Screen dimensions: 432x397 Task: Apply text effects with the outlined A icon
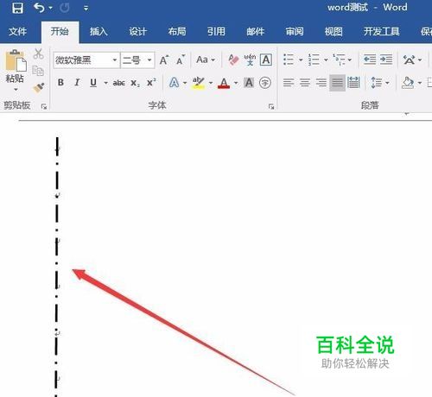pyautogui.click(x=174, y=83)
